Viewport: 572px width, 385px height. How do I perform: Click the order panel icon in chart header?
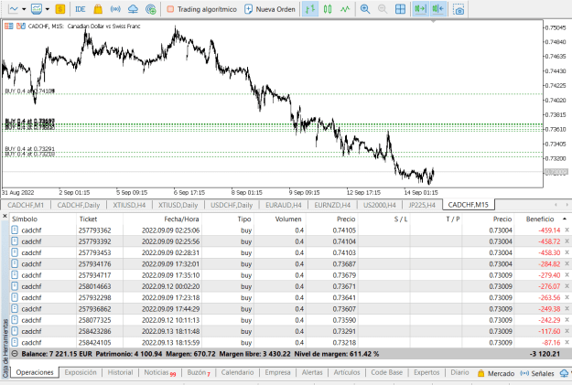9,26
